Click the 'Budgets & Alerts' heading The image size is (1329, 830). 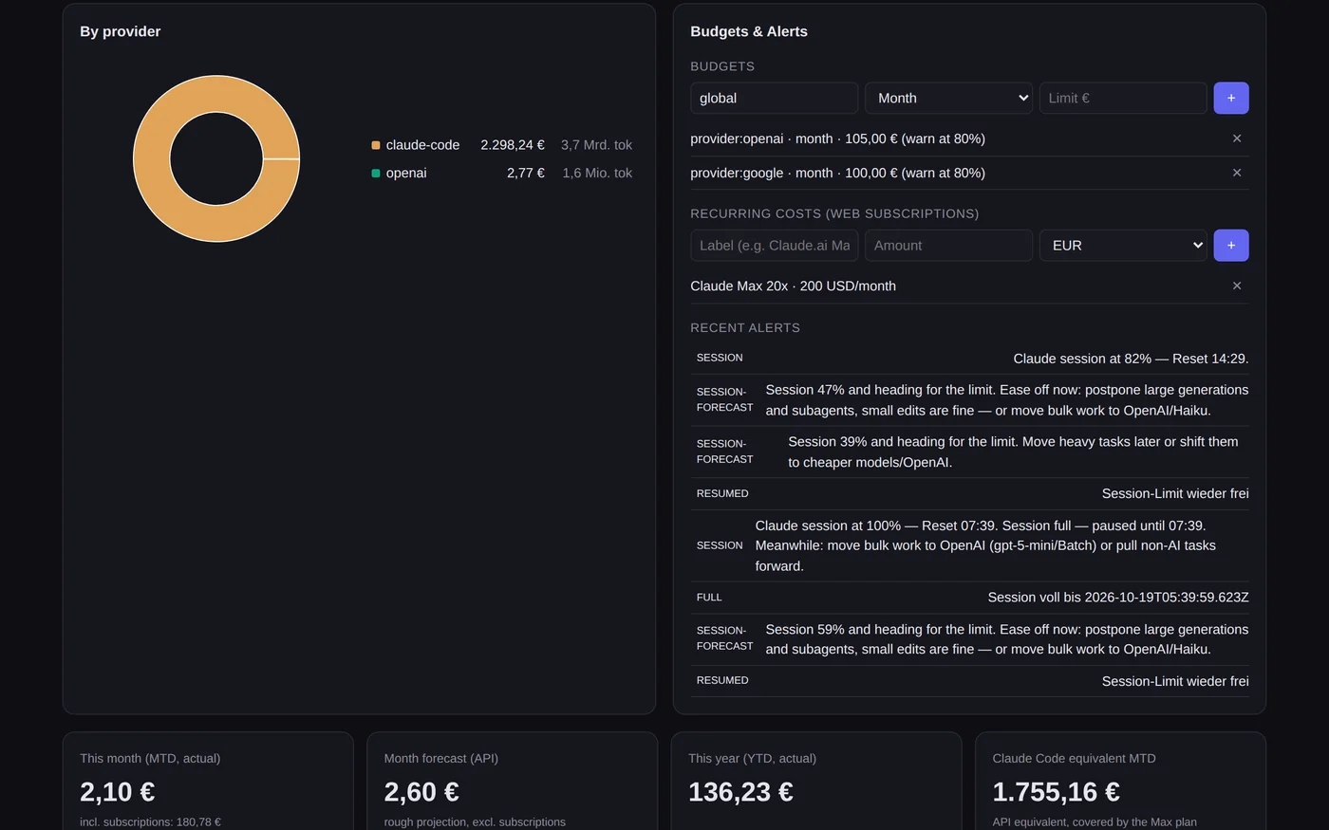[x=749, y=31]
